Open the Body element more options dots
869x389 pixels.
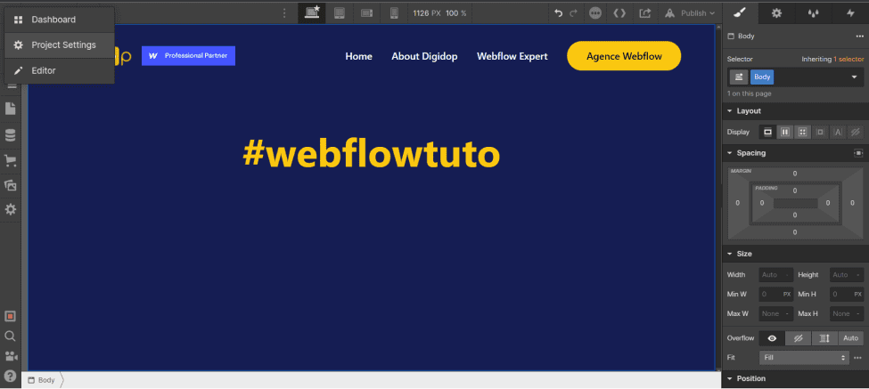859,36
